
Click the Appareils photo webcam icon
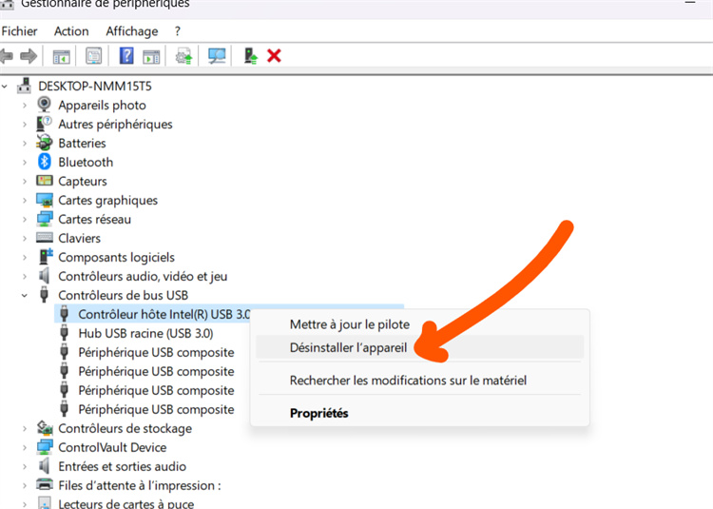[x=44, y=105]
